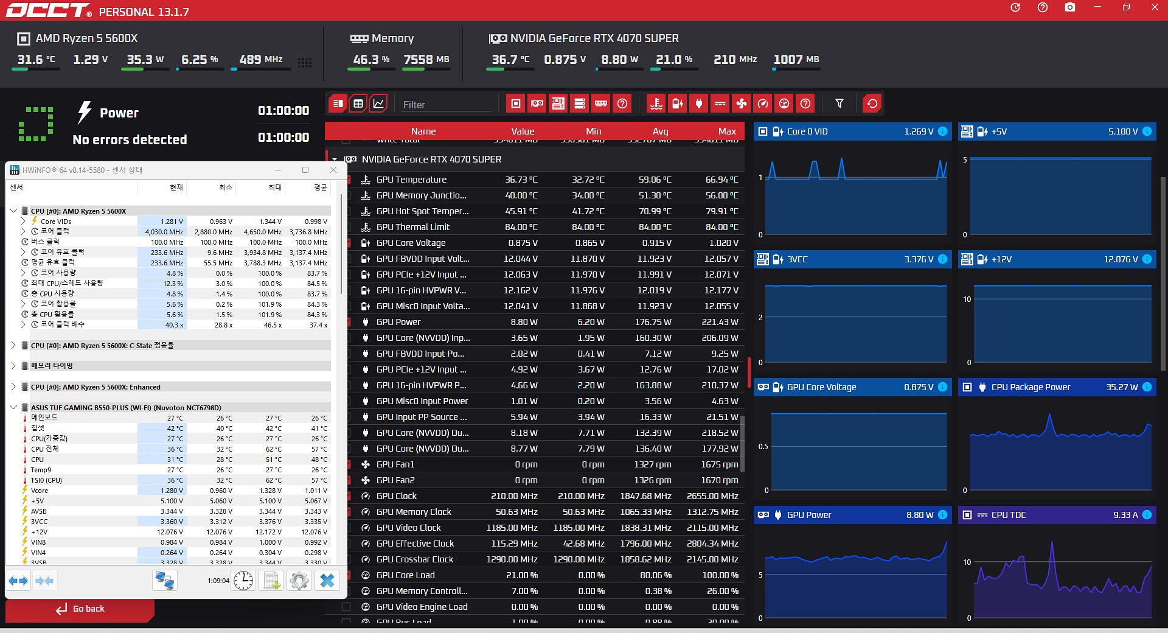Expand the Ryzen 5600X Enhanced group in HWiNFO

pyautogui.click(x=13, y=387)
